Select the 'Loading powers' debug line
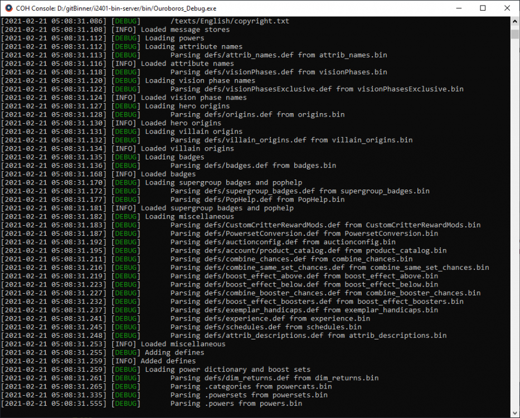520x418 pixels. pos(174,38)
